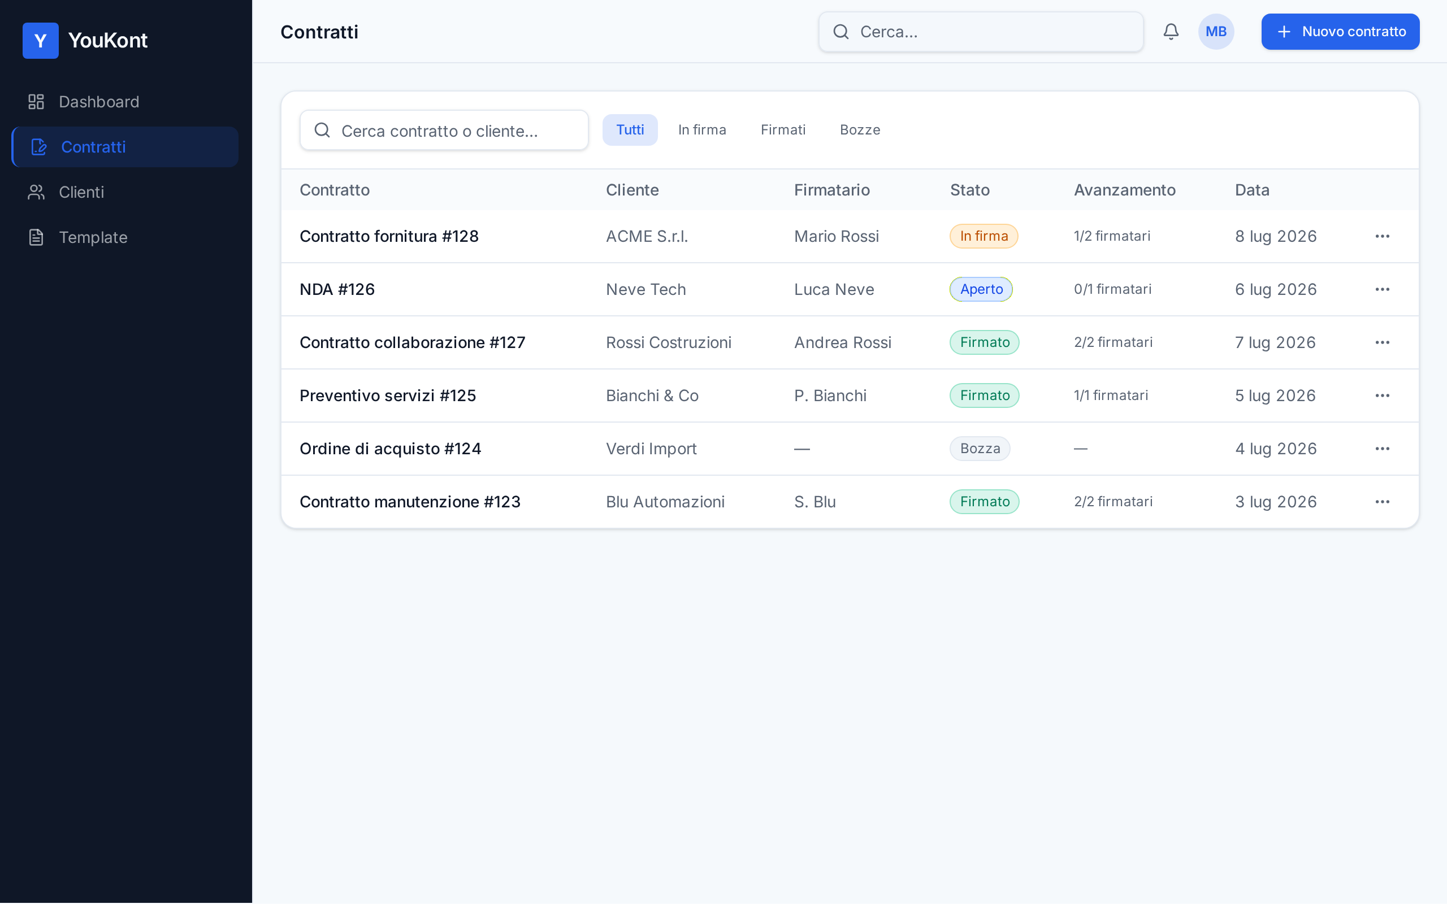Focus the top Cerca... search field
The image size is (1447, 904).
coord(981,32)
